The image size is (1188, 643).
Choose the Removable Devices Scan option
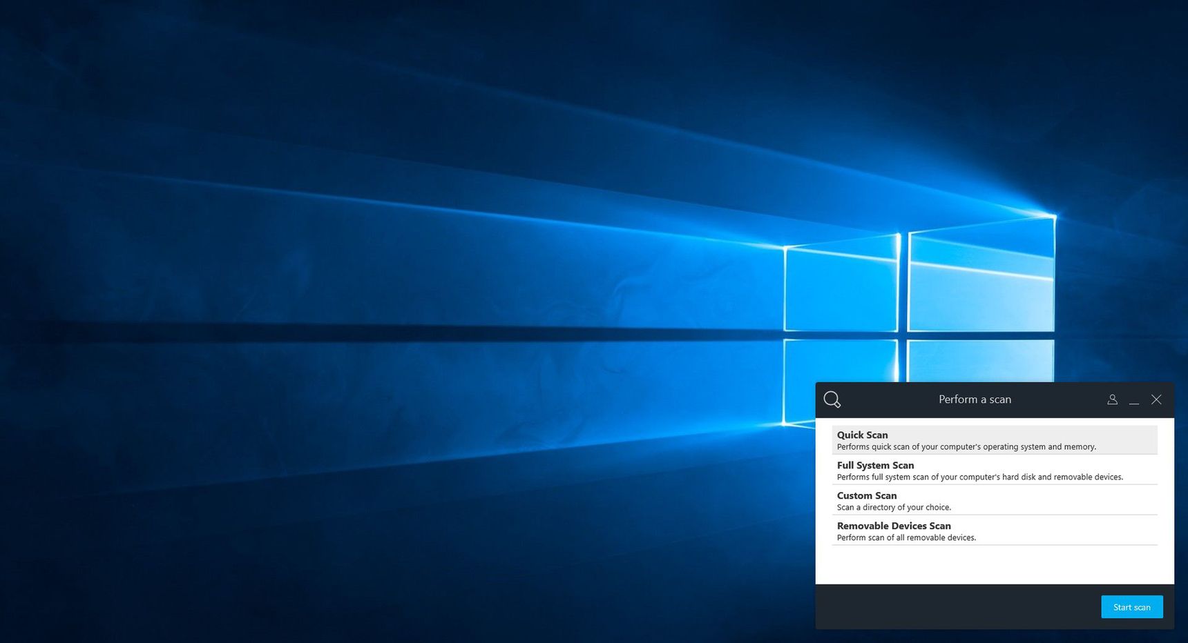995,531
